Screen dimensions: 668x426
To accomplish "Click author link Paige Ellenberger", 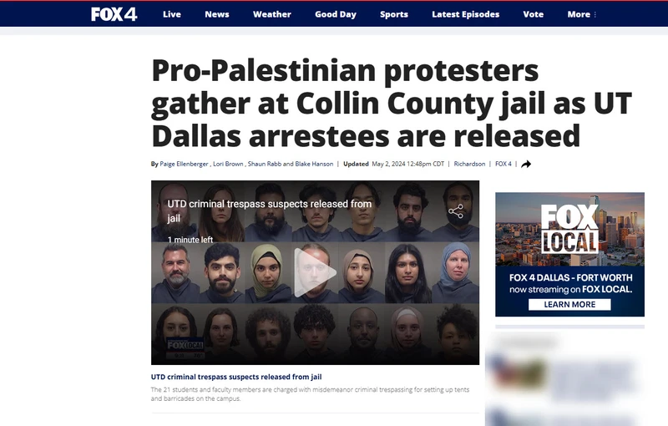I will pyautogui.click(x=184, y=164).
